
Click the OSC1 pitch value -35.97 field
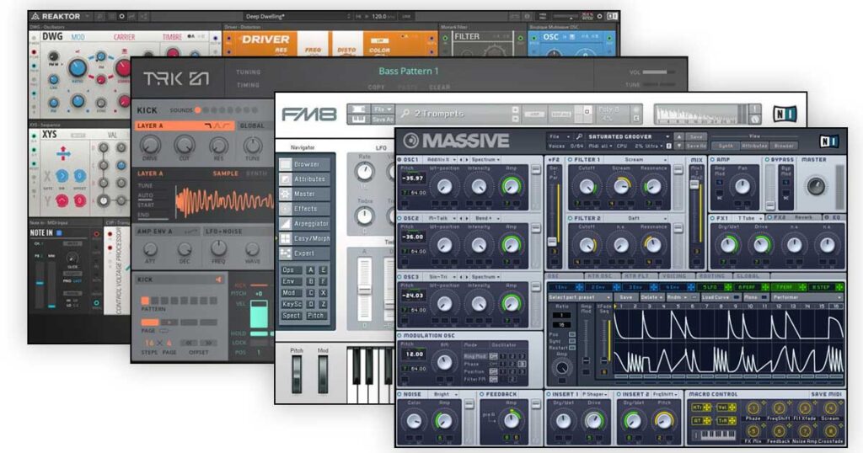pos(413,179)
